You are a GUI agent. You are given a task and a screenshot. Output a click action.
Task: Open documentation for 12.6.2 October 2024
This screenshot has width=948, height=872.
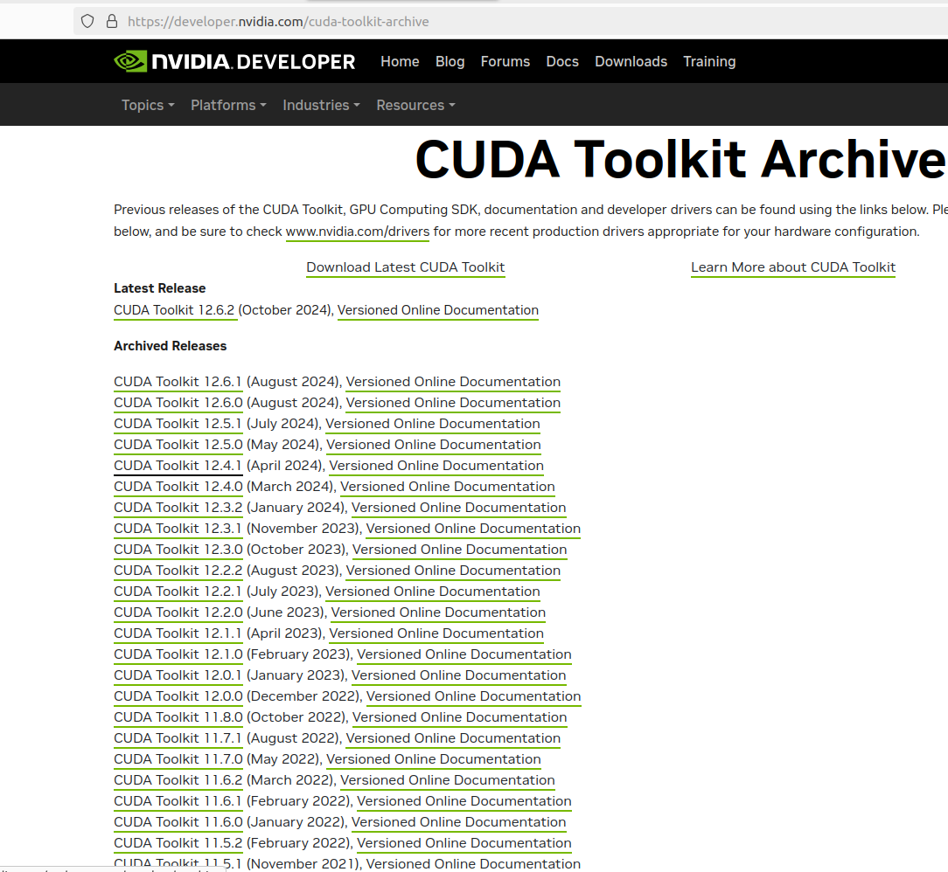438,310
